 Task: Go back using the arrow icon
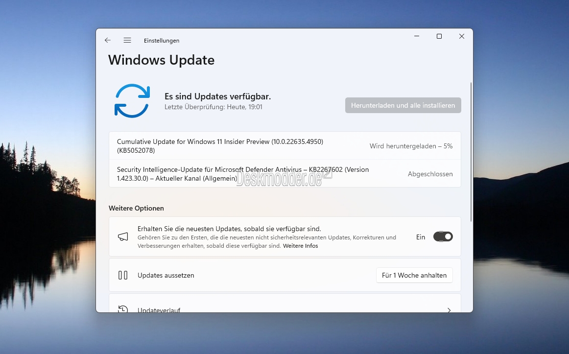point(107,40)
